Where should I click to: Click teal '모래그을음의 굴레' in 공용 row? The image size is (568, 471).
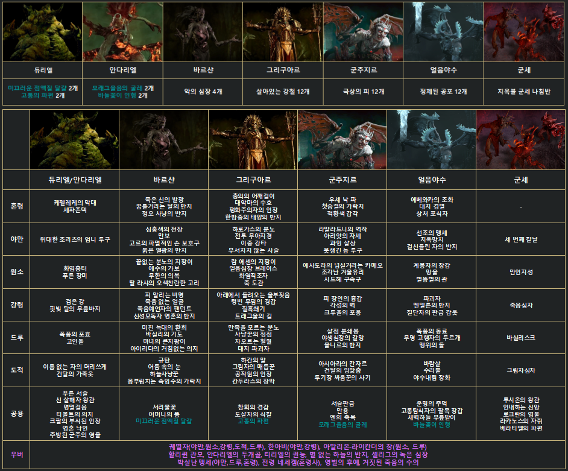342,425
